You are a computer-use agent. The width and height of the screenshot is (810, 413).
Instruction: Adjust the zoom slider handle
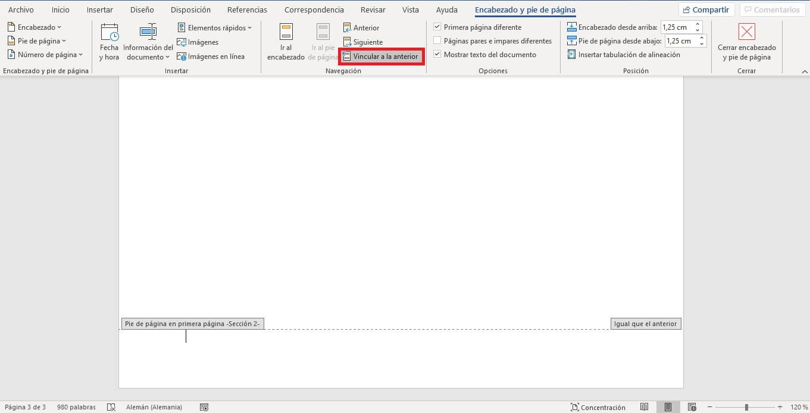[x=746, y=407]
